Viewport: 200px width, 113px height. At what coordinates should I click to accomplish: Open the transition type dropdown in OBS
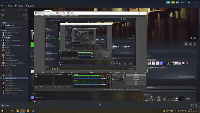pos(119,75)
